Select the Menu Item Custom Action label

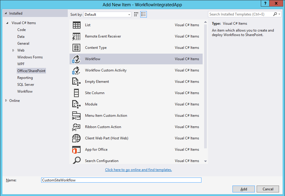click(106, 116)
